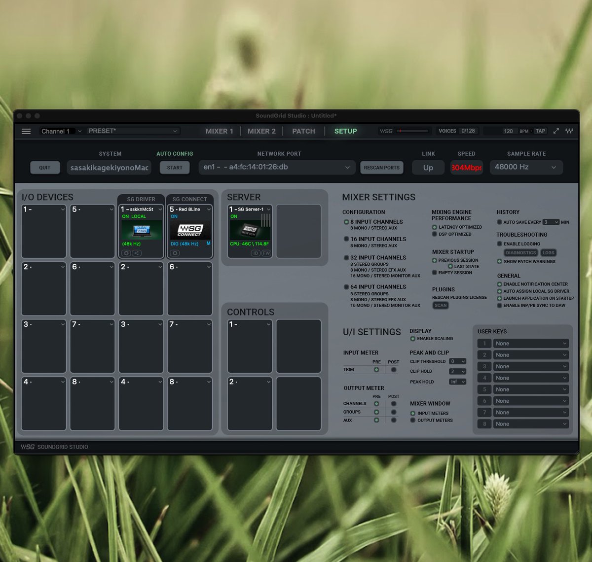Screen dimensions: 592x562
Task: Click the system name field
Action: tap(109, 168)
